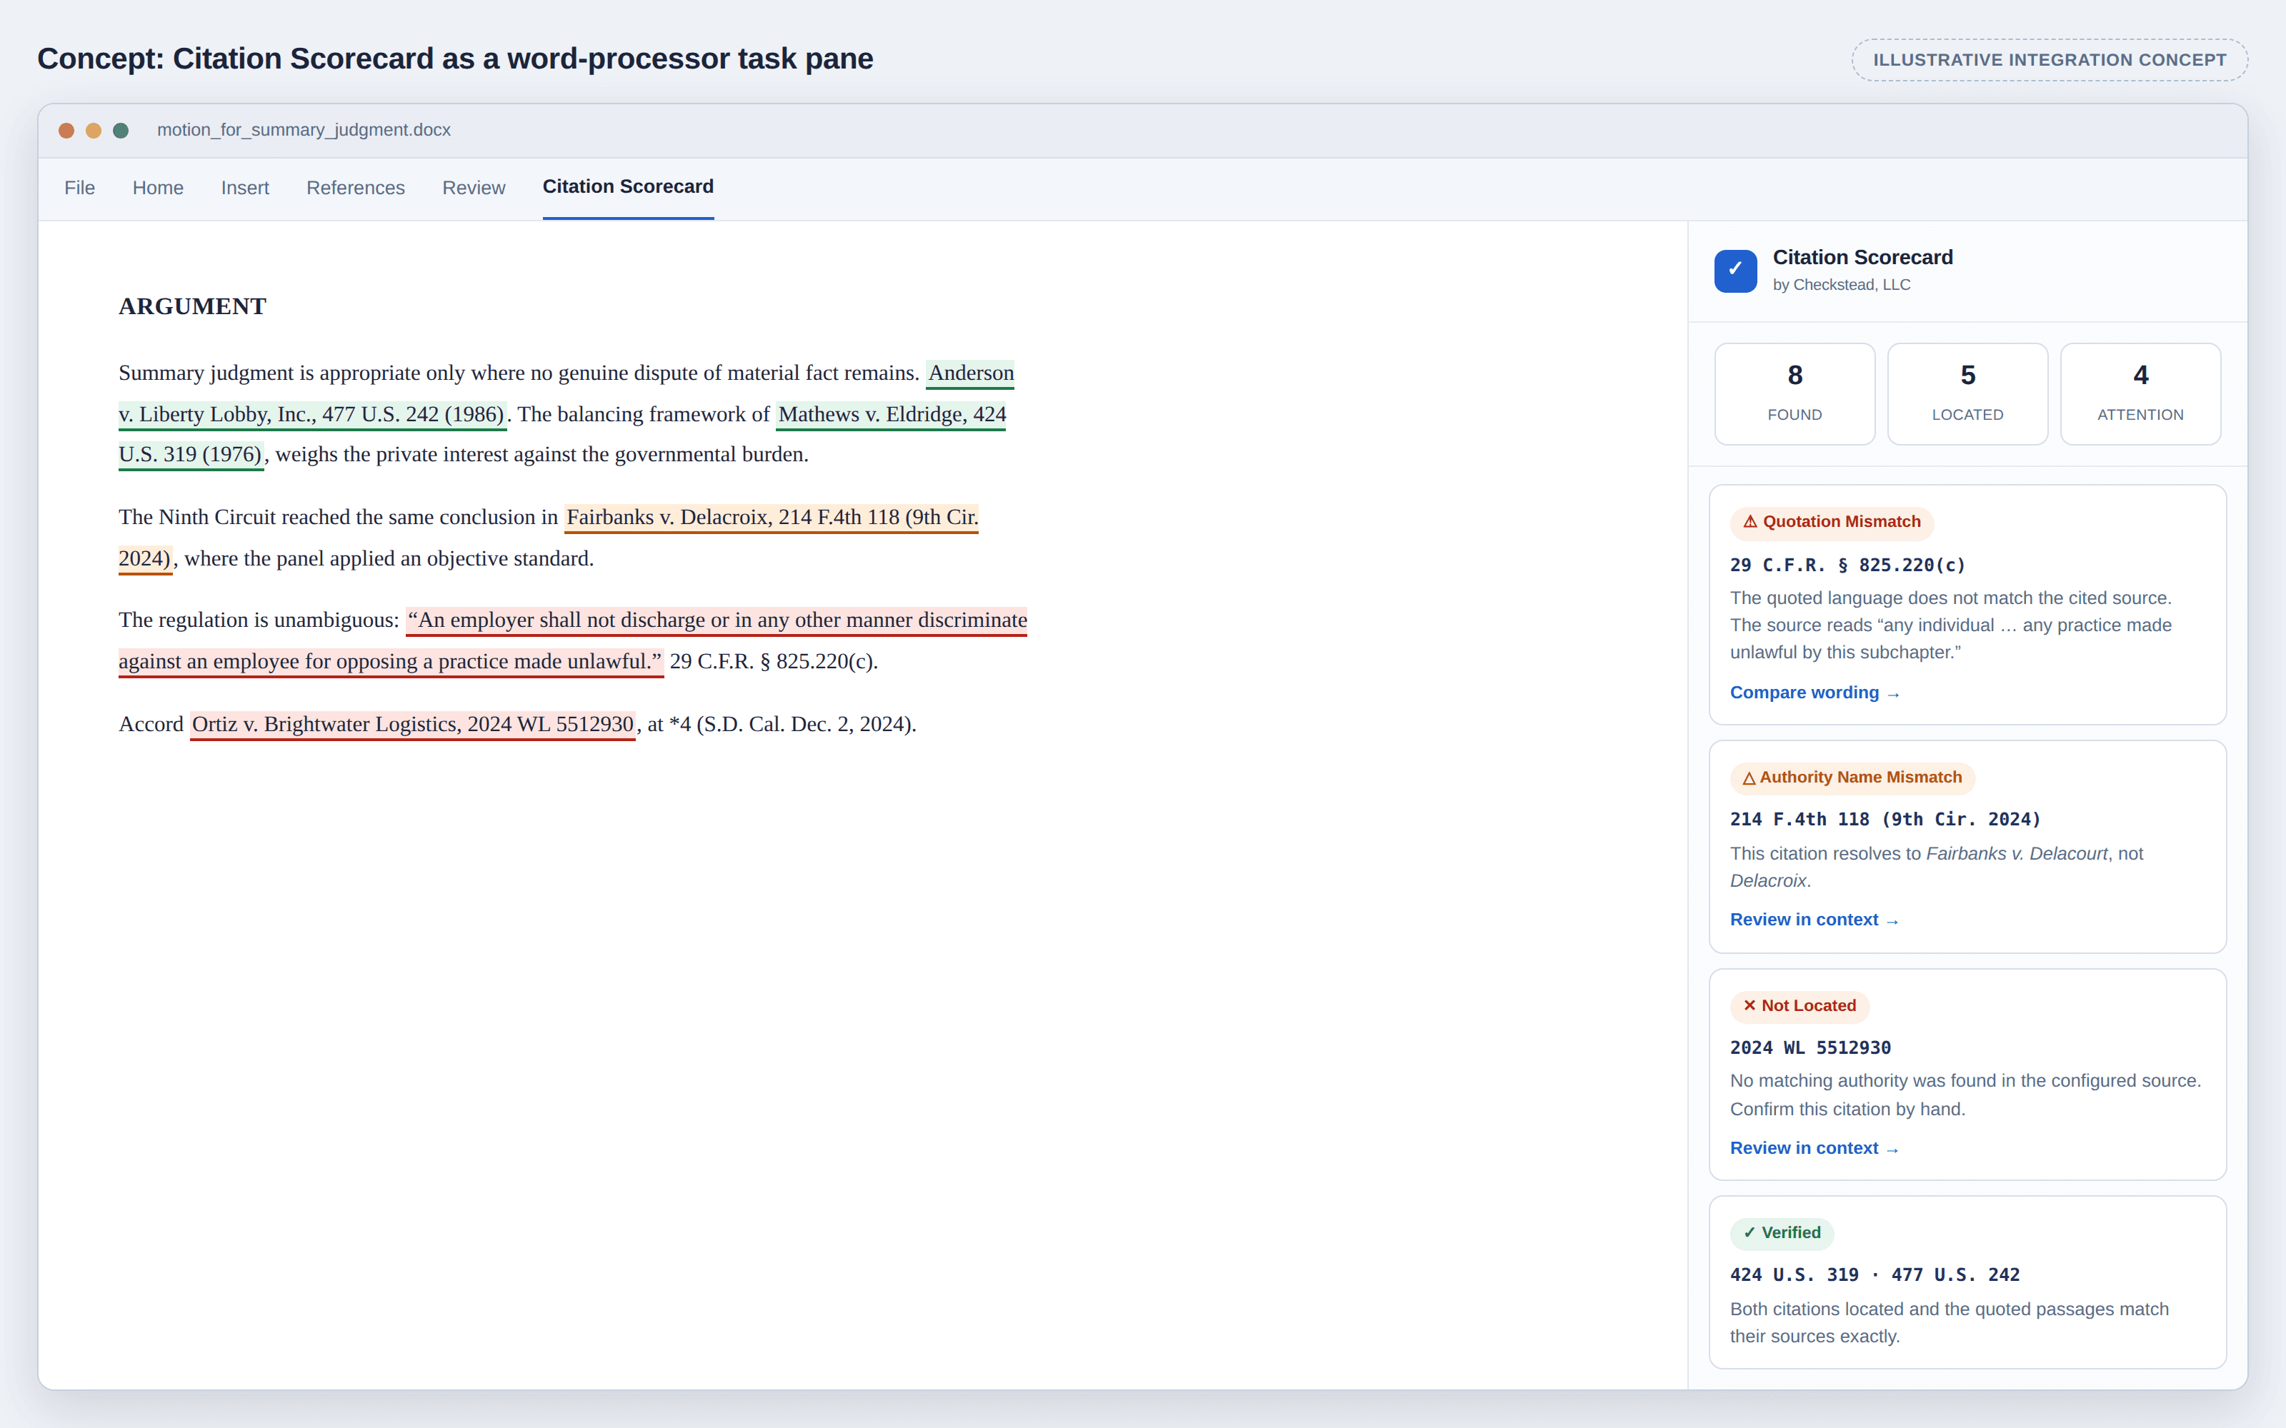Image resolution: width=2286 pixels, height=1428 pixels.
Task: Click the Quotation Mismatch warning badge
Action: click(1832, 522)
